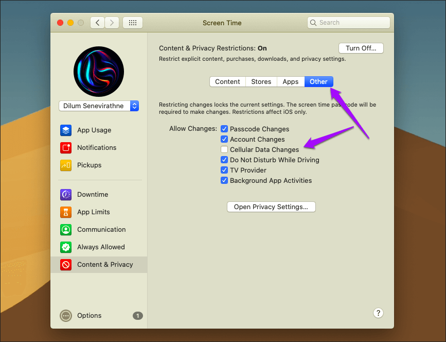Go back with the left chevron

pos(98,23)
